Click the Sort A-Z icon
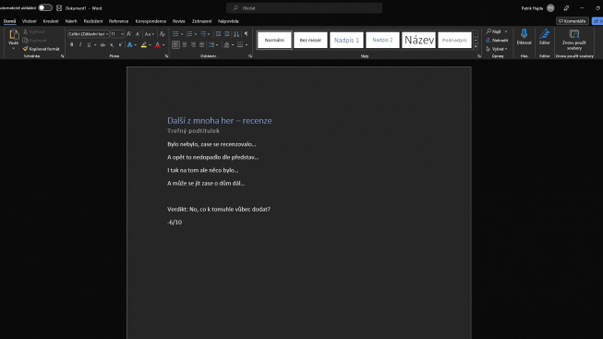 (x=236, y=34)
